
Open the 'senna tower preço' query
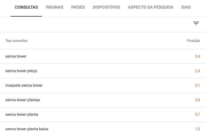pos(21,71)
